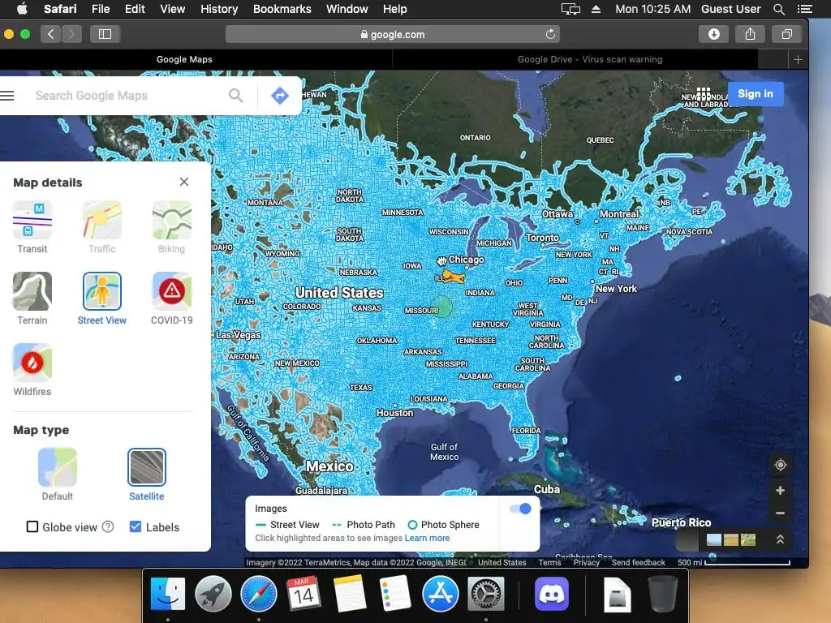
Task: Open the Notification Center menu bar icon
Action: [804, 9]
